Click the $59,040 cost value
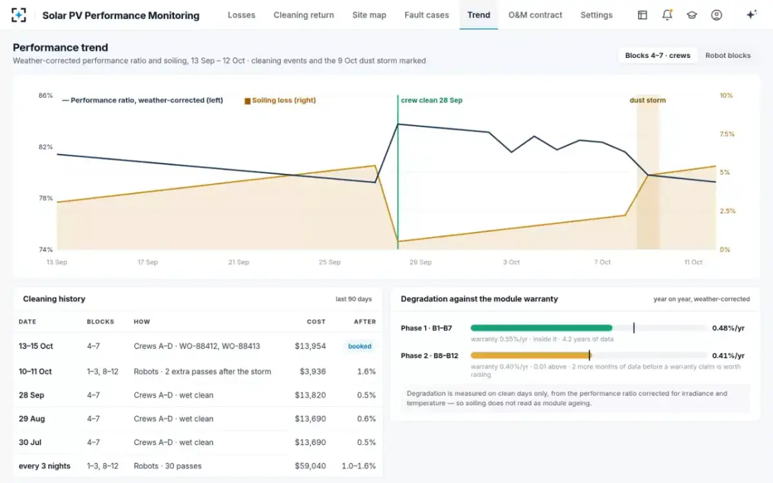Screen dimensions: 773x483 tap(310, 466)
